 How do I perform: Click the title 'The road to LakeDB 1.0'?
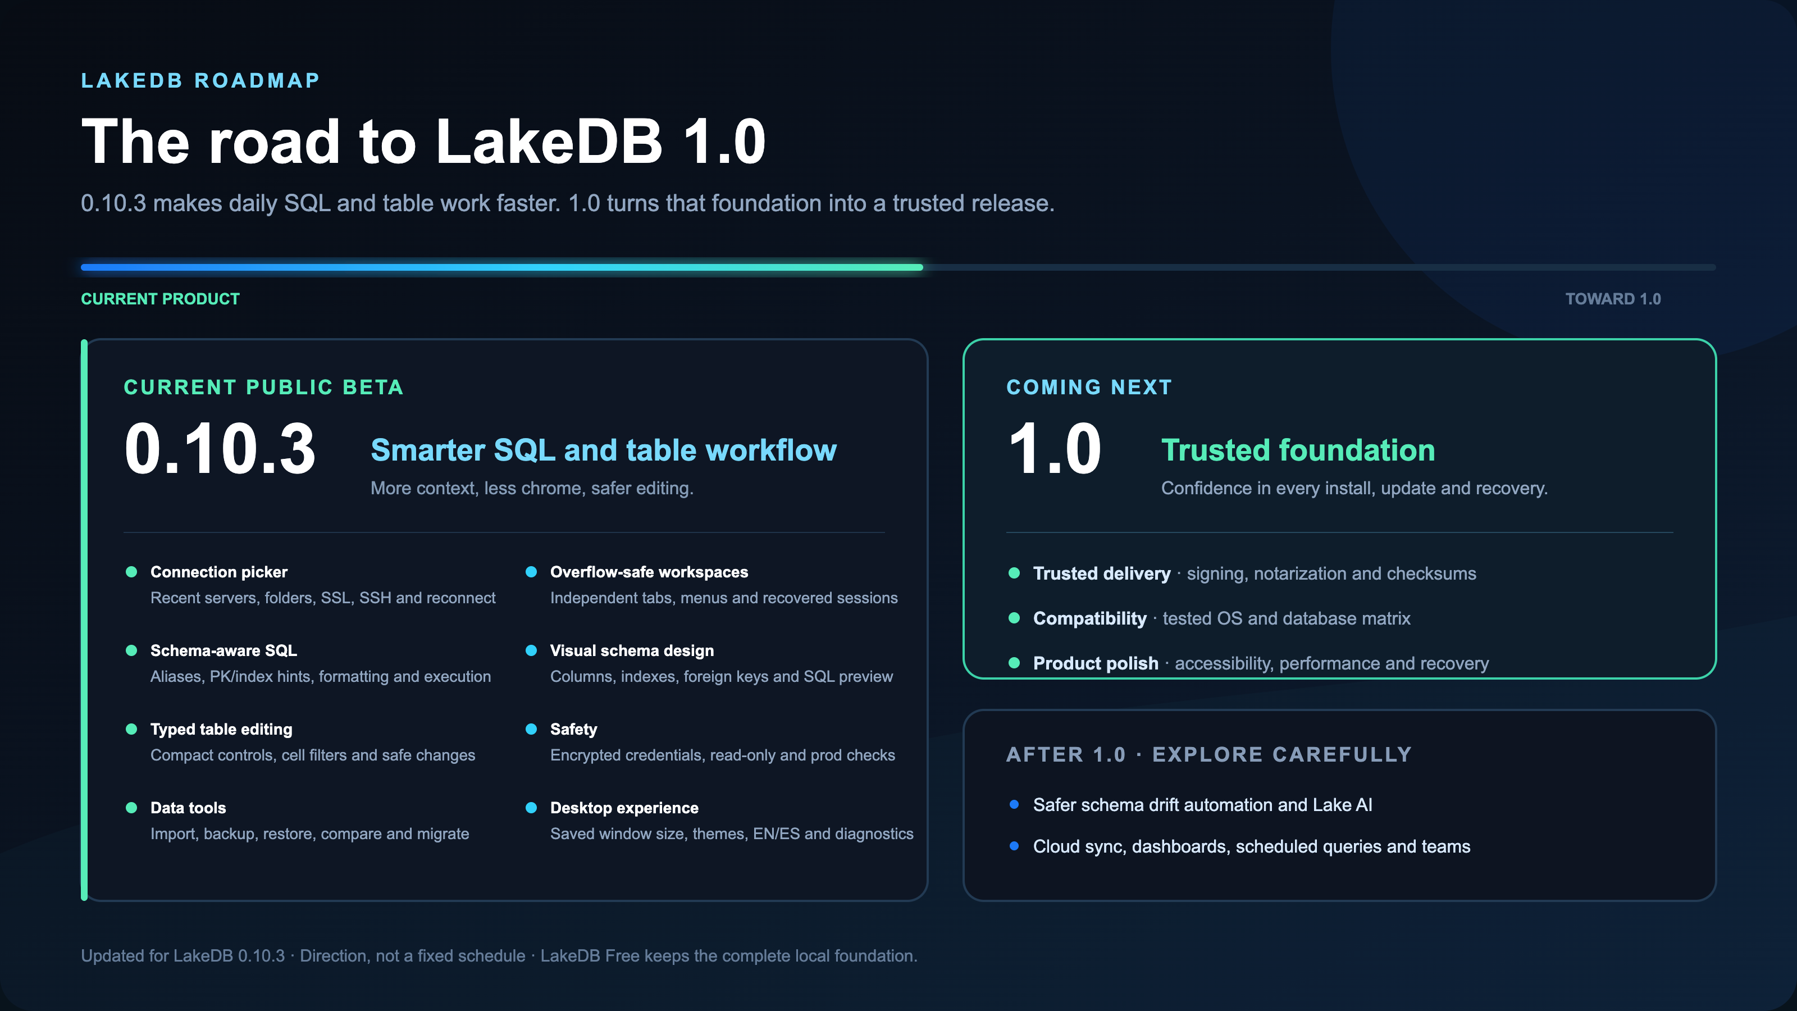[x=423, y=142]
